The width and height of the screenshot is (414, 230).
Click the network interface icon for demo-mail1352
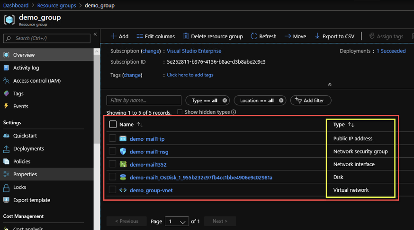[x=123, y=164]
